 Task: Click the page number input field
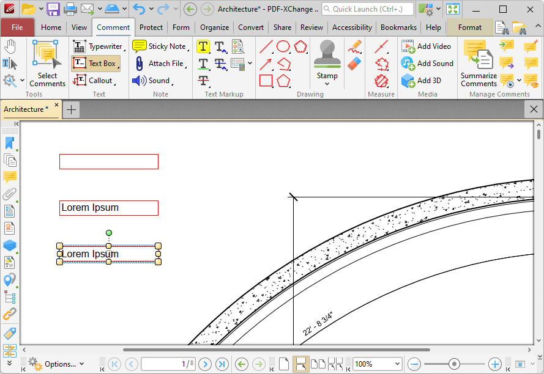pyautogui.click(x=168, y=364)
